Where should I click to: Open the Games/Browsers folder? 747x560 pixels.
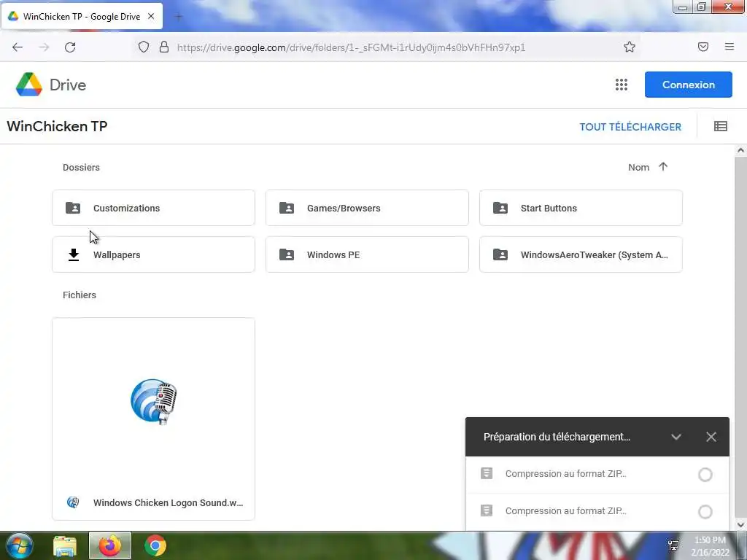coord(367,208)
